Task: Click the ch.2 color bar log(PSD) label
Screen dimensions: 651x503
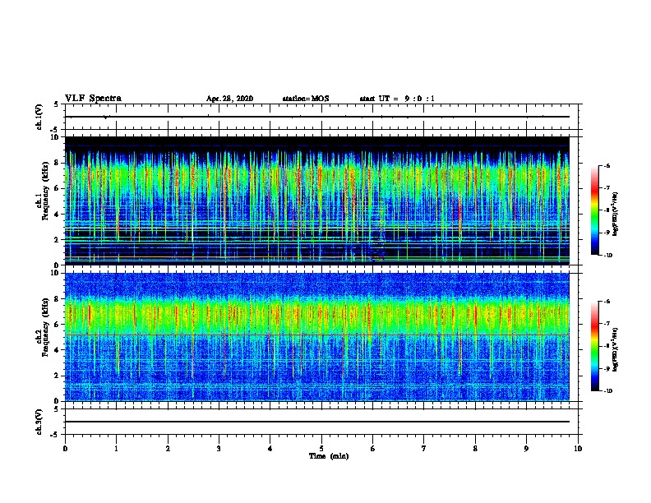Action: (x=616, y=349)
